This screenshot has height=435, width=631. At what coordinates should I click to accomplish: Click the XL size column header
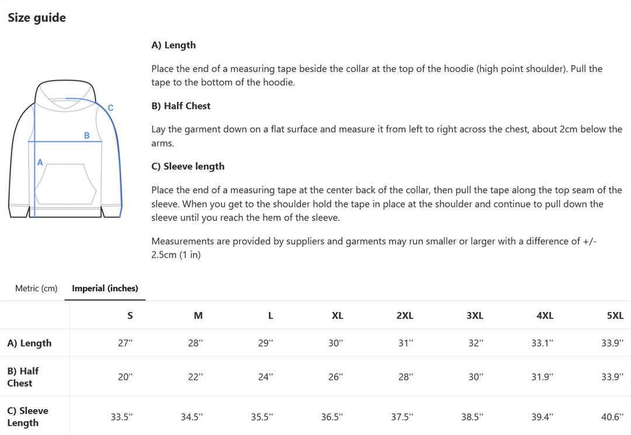coord(337,315)
